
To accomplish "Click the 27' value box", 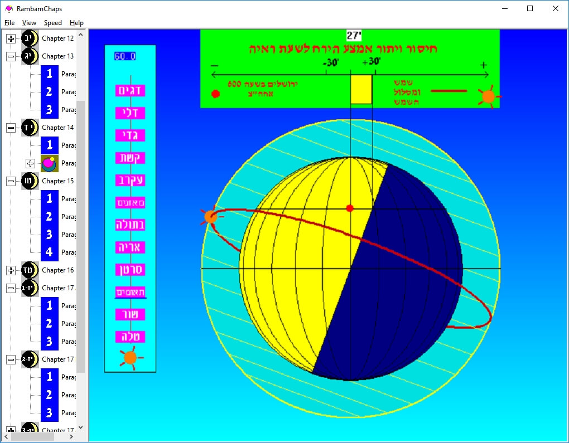I will click(354, 36).
